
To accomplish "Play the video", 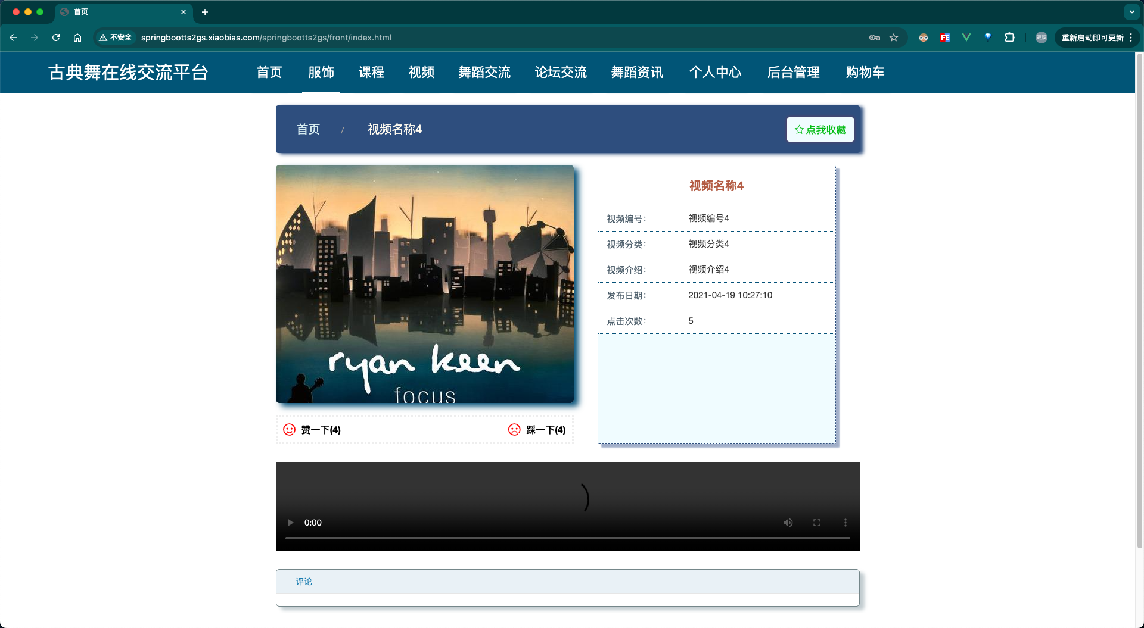I will click(x=290, y=523).
